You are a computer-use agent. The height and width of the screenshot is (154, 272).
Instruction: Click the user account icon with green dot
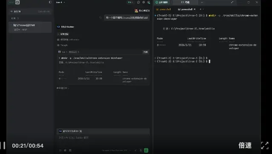149,2
